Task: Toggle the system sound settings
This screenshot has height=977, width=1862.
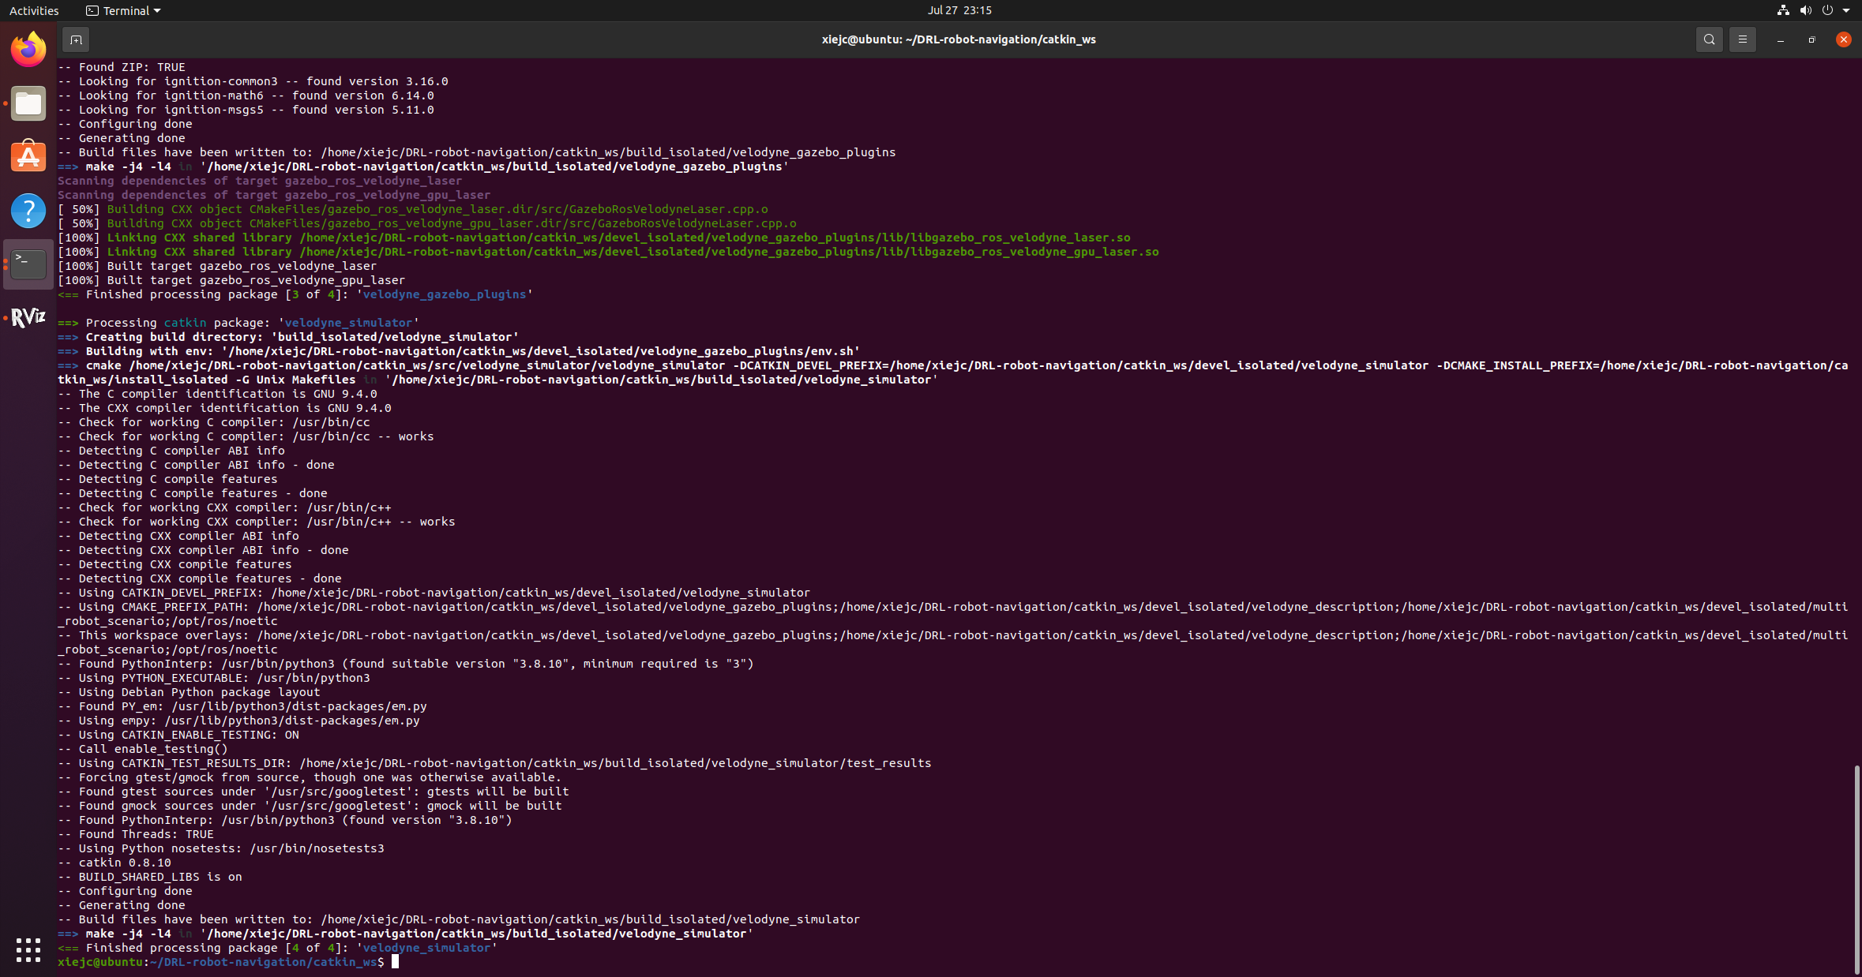Action: pos(1805,10)
